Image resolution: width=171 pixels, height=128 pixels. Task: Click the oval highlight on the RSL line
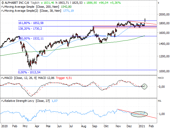[x=139, y=114]
